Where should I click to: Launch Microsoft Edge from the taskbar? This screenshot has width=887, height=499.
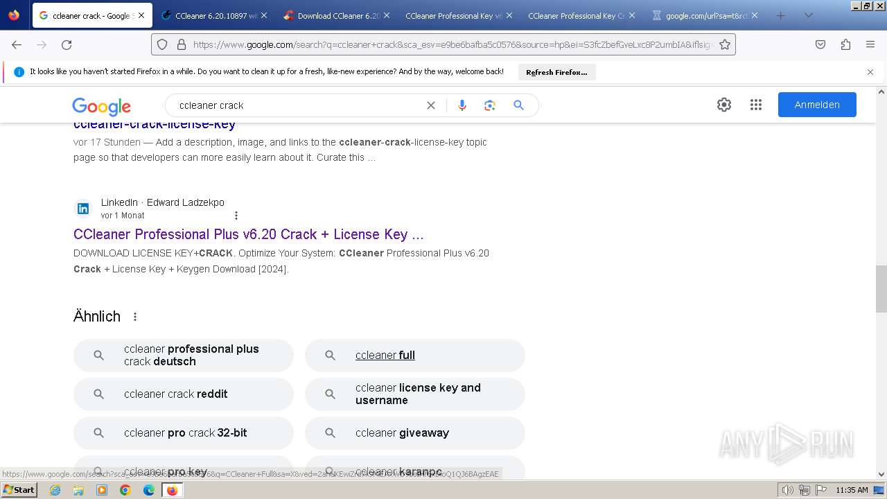click(x=149, y=490)
